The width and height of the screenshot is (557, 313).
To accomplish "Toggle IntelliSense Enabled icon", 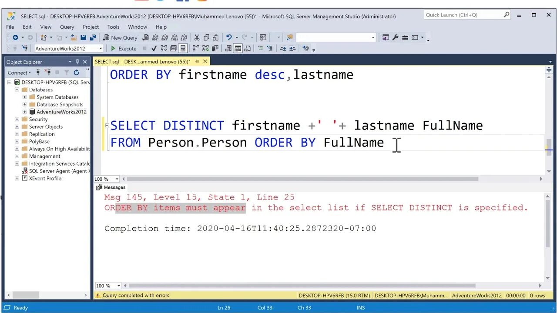I will [x=183, y=48].
